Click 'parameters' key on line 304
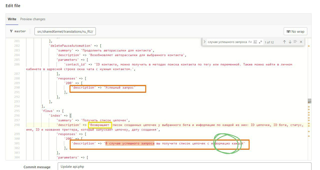 point(67,158)
